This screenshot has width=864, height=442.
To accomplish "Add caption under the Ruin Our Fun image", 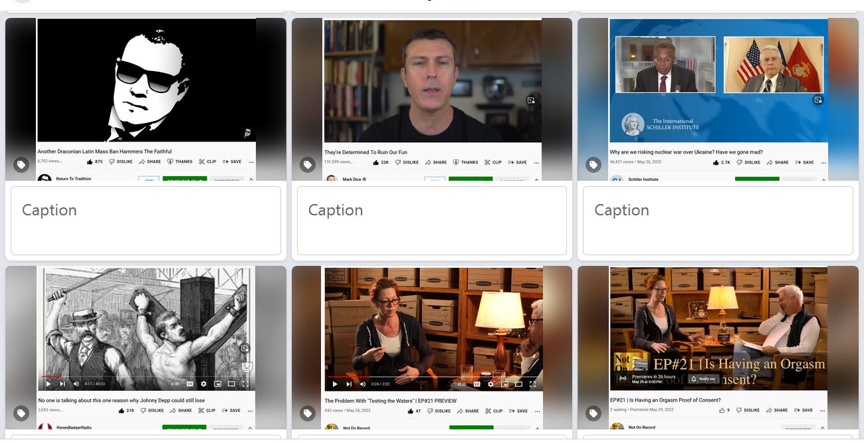I will [432, 221].
